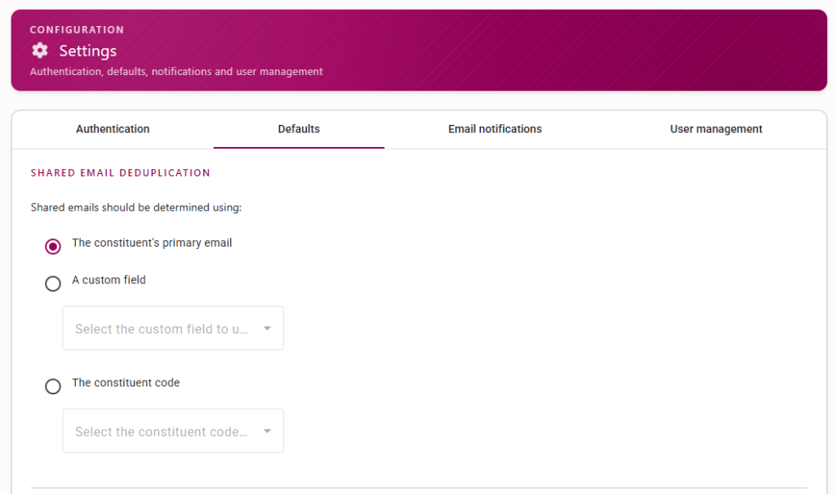The height and width of the screenshot is (494, 836).
Task: Click the Configuration header banner subtitle
Action: click(x=176, y=72)
